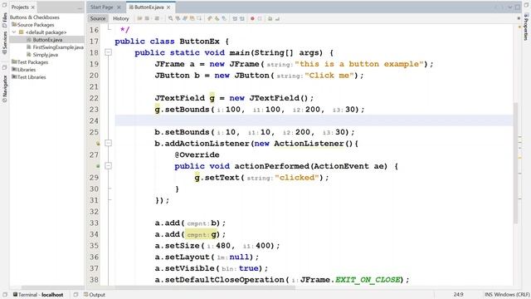
Task: Click the "this is a button example" string
Action: pos(359,64)
